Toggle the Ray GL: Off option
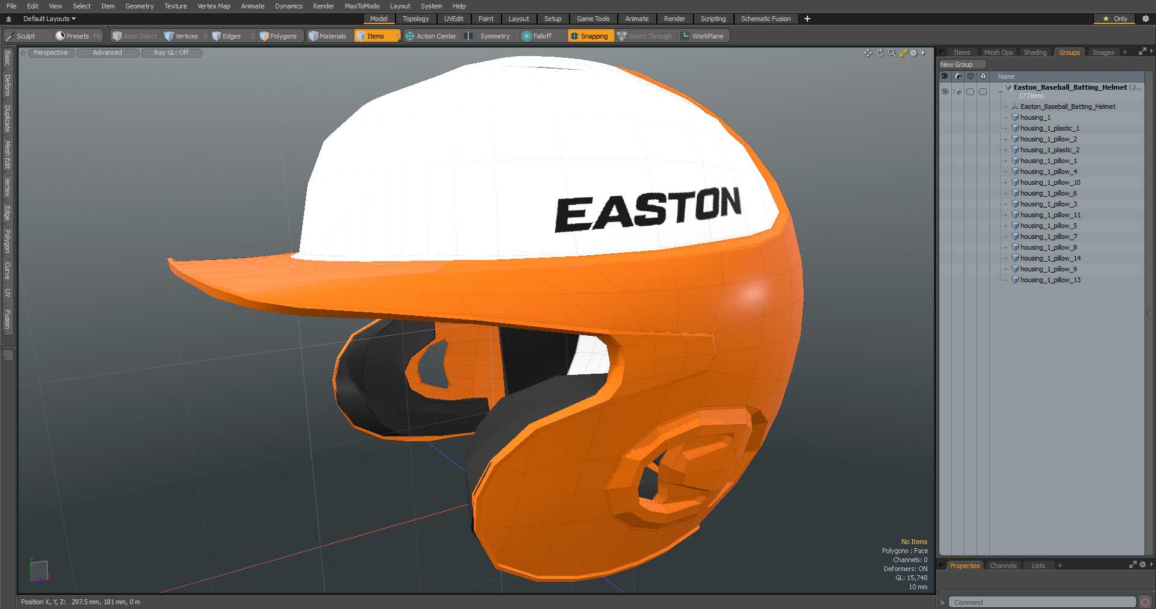1156x609 pixels. point(171,53)
